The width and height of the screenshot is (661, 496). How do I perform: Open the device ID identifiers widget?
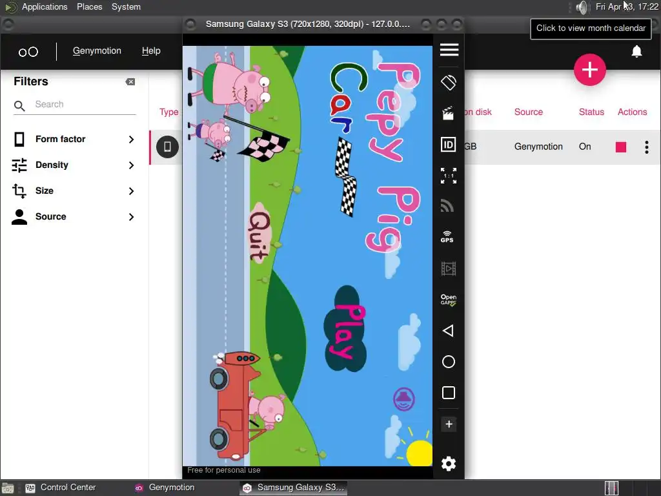(x=448, y=145)
